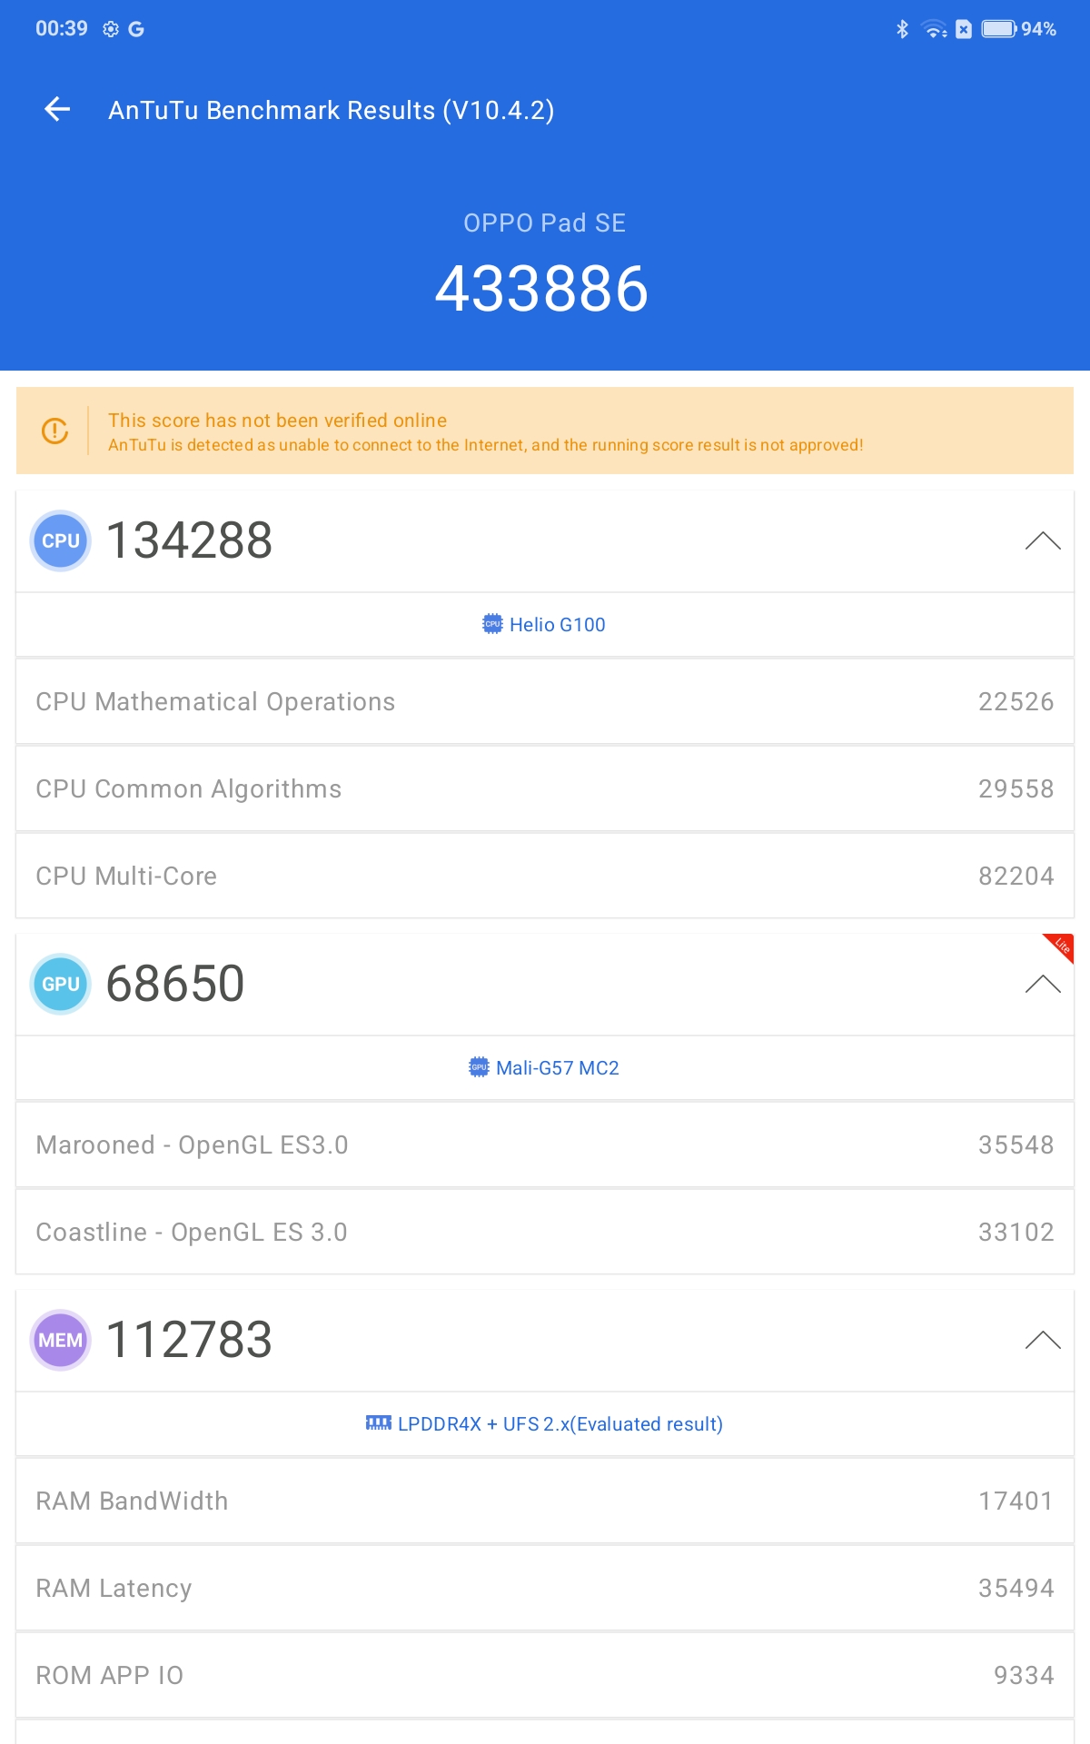Open the Helio G100 chip link
The width and height of the screenshot is (1090, 1744).
(x=544, y=625)
